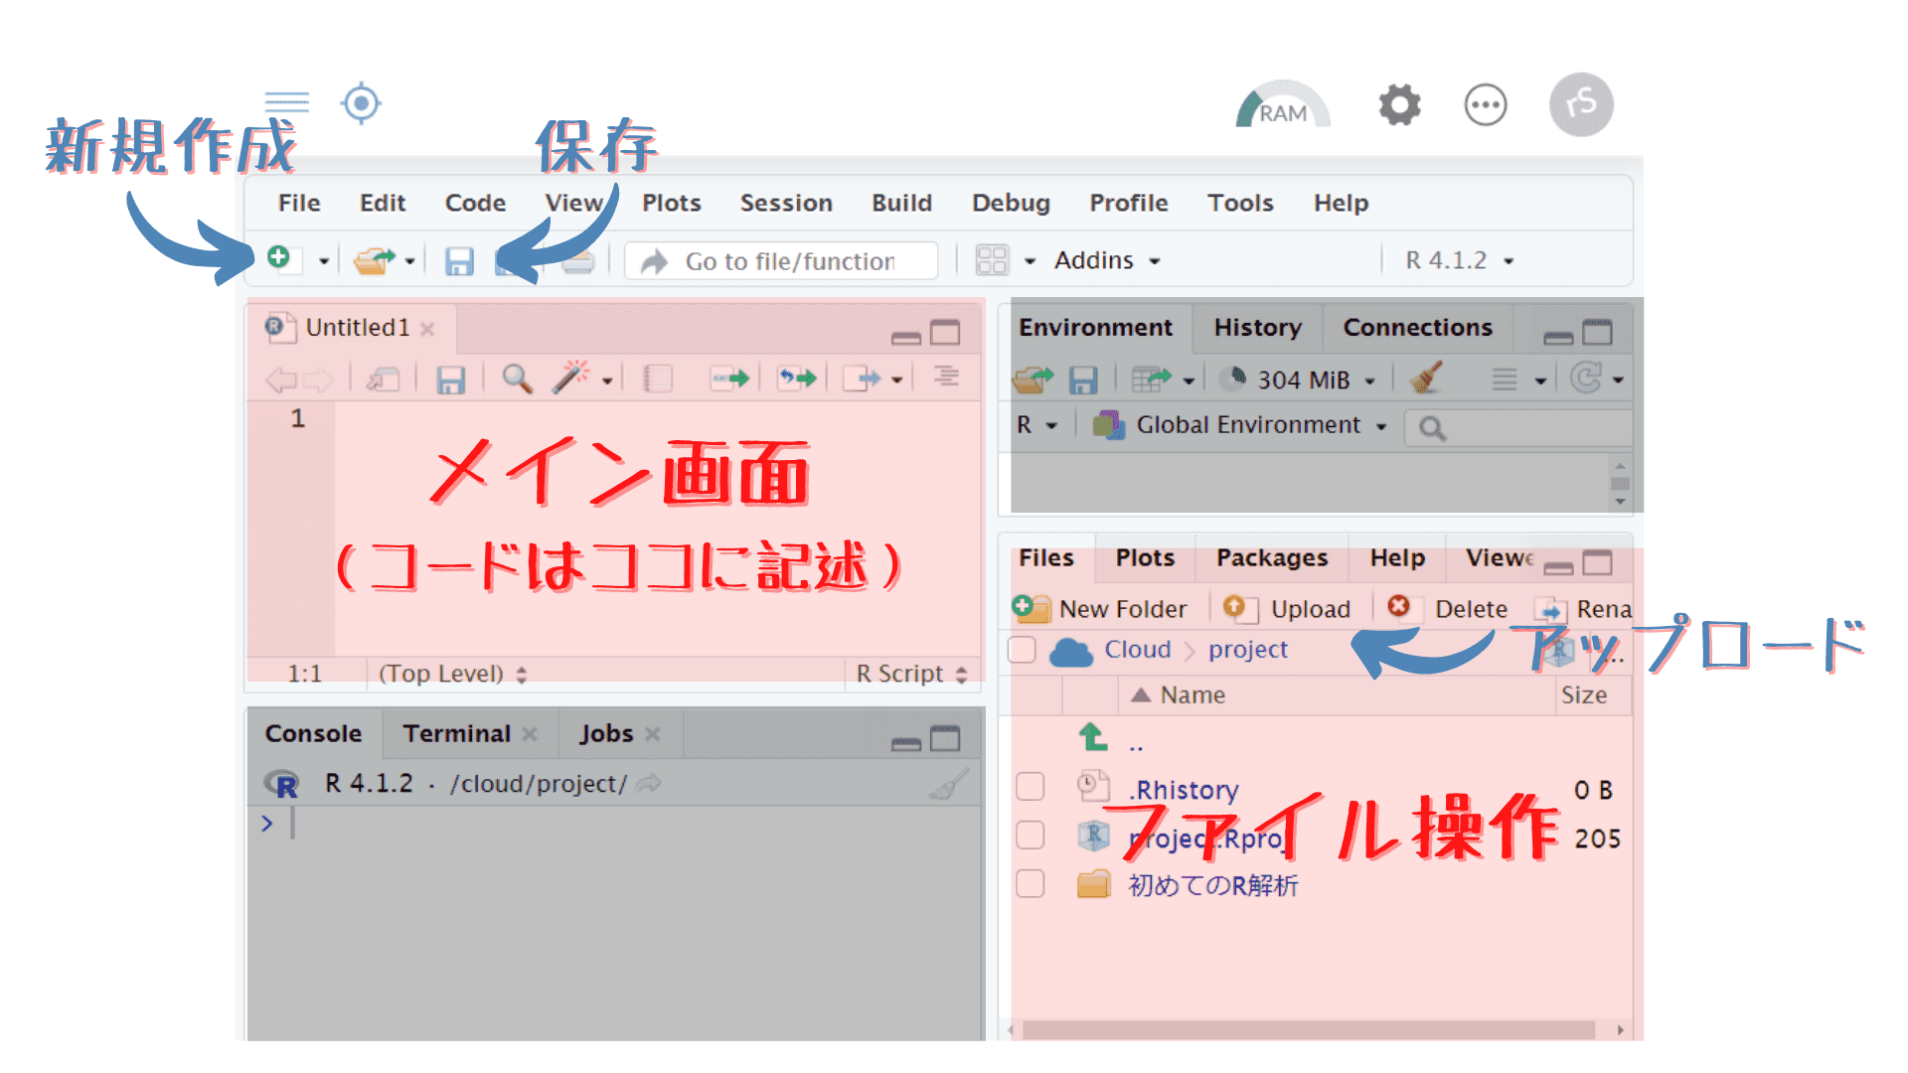The width and height of the screenshot is (1908, 1073).
Task: Open the Session menu
Action: coord(785,203)
